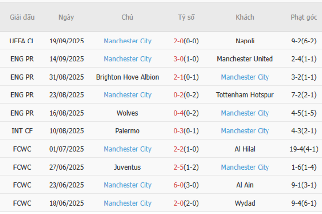Click Al Hilal away team

tap(245, 149)
